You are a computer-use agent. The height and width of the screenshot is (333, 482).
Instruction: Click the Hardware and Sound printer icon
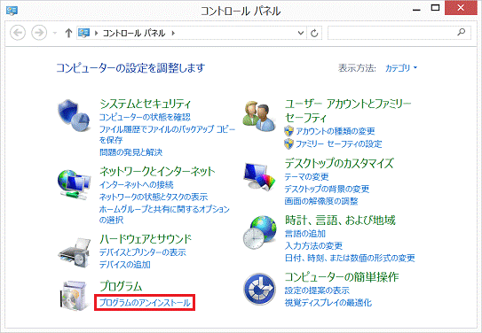pyautogui.click(x=75, y=252)
